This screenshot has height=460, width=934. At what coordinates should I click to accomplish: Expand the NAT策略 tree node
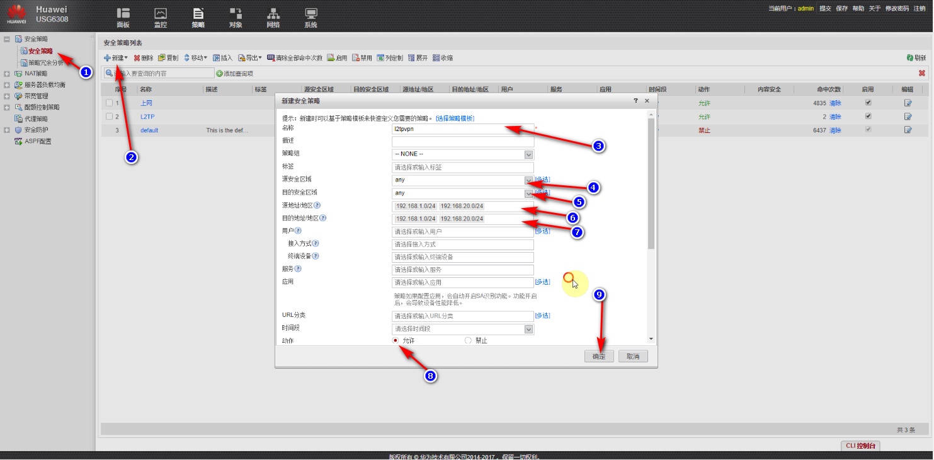[x=7, y=74]
